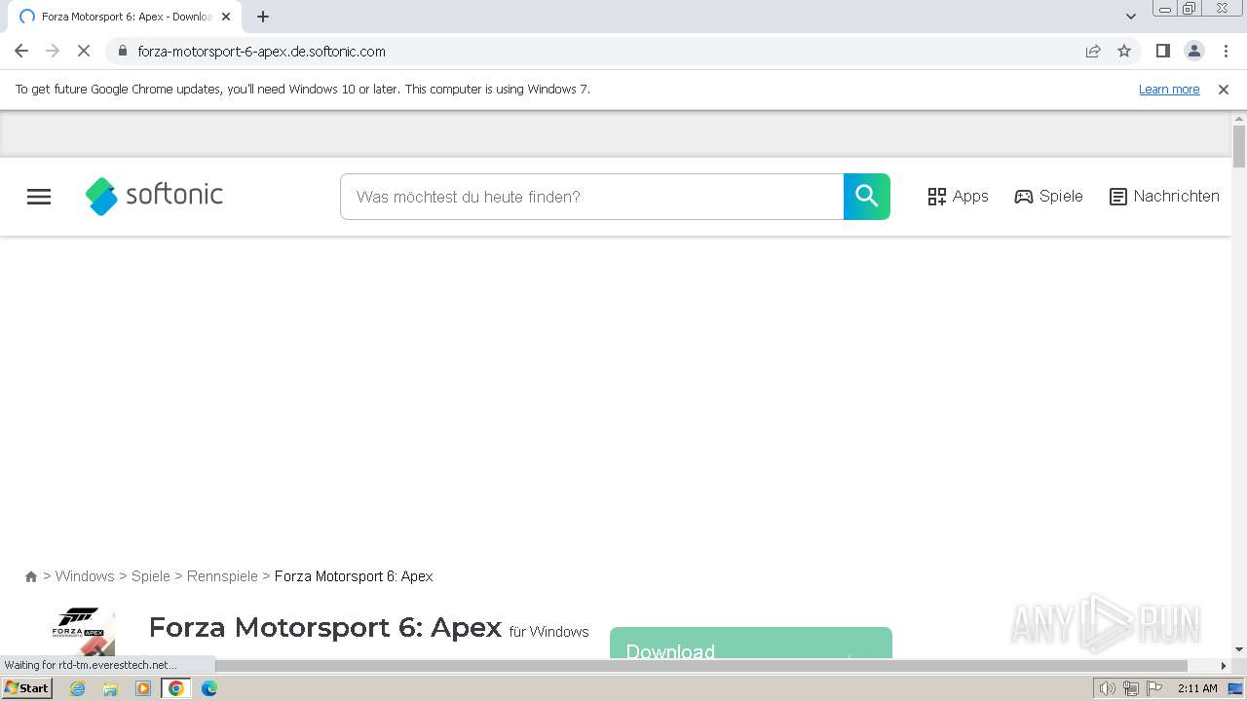Focus the 'Was möchtest du heute finden?' search box
The image size is (1247, 701).
592,197
